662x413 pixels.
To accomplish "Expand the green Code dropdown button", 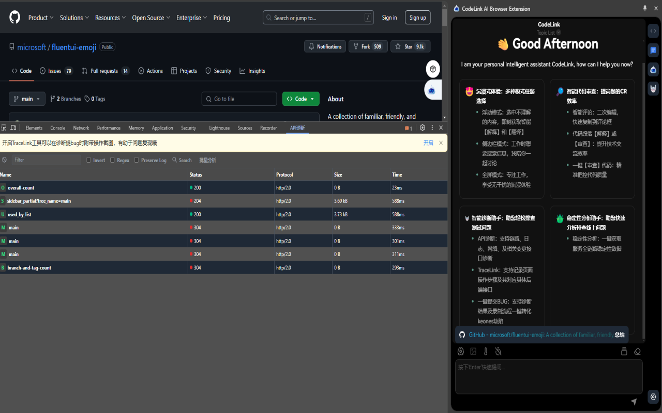I will pyautogui.click(x=300, y=99).
